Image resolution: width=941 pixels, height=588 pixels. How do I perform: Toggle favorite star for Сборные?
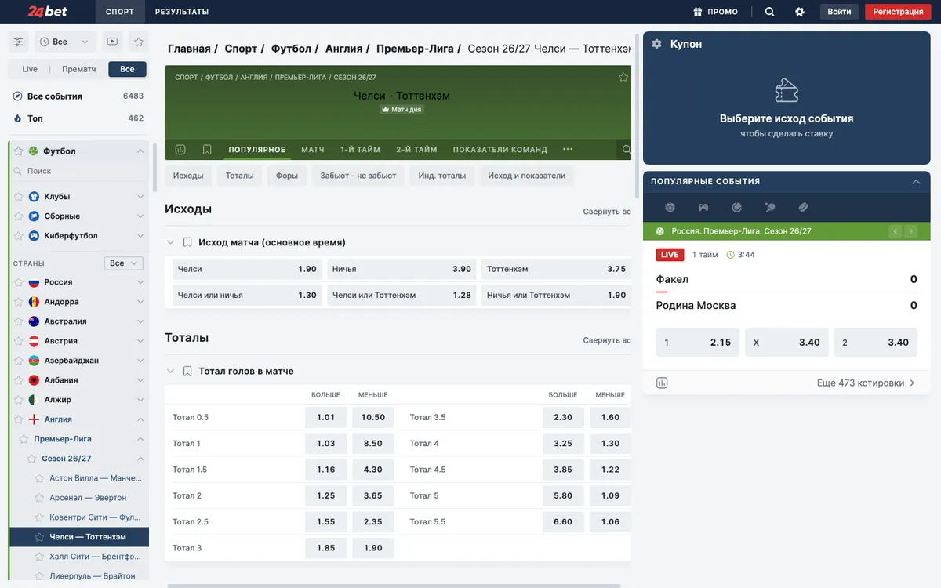tap(19, 216)
